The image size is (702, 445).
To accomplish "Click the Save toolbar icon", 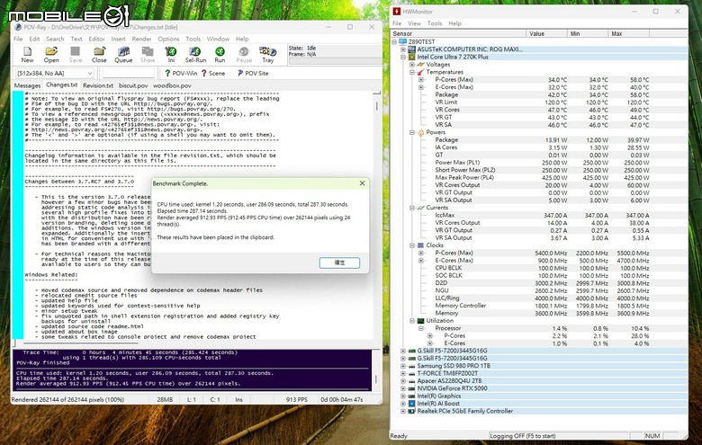I will 76,55.
